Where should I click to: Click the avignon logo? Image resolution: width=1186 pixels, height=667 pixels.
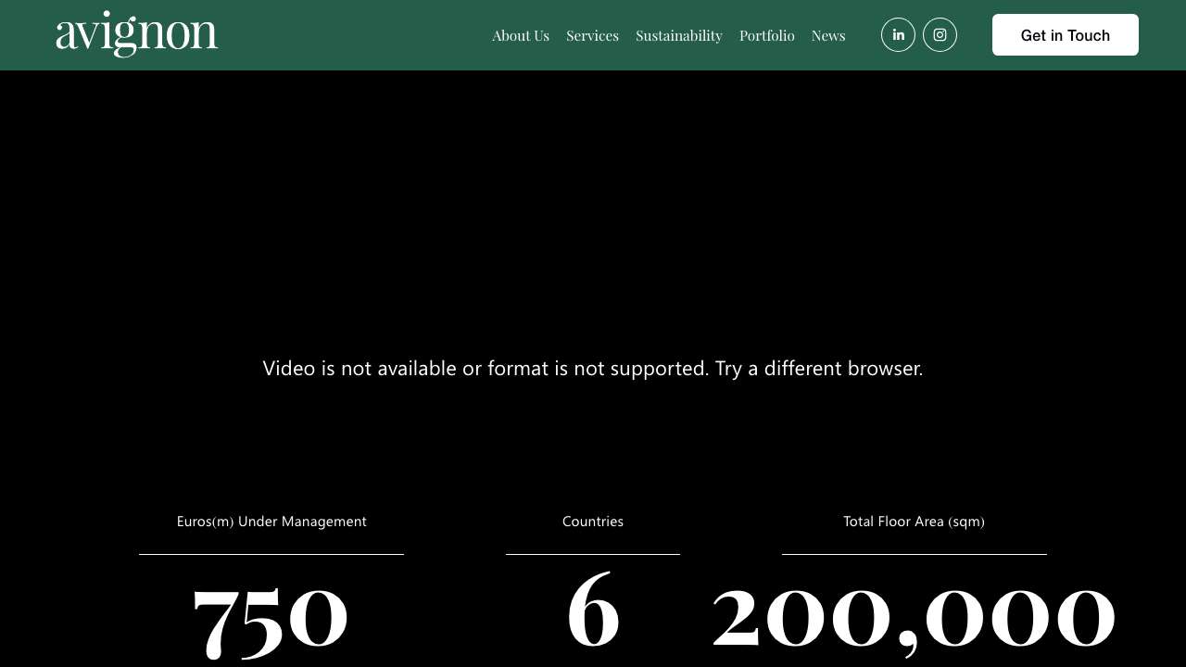click(x=137, y=34)
